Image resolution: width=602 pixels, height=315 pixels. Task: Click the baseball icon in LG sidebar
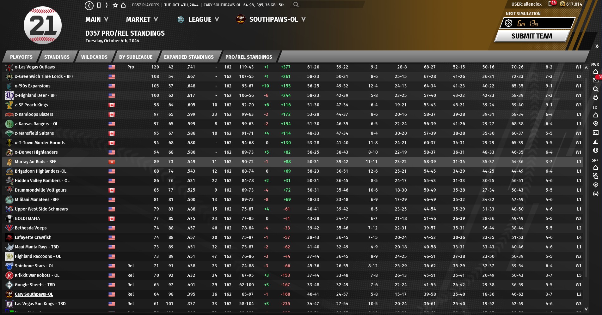pyautogui.click(x=596, y=150)
